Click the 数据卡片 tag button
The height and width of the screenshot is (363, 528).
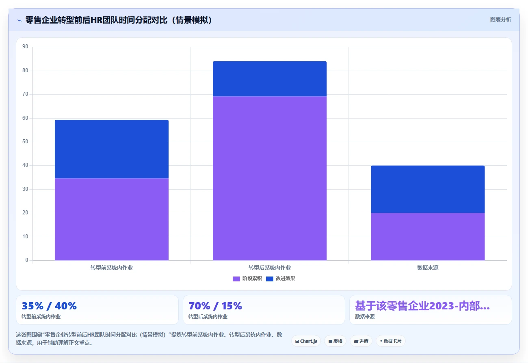[390, 341]
